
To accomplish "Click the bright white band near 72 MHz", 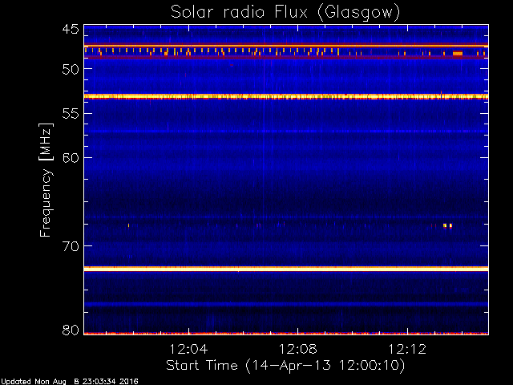I will point(286,269).
